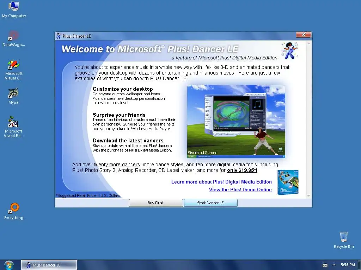Click the only $19.95*! price link
361x270 pixels.
pos(242,171)
